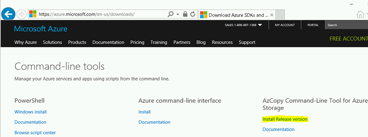Close the Download Azure SDKs tab

click(272, 15)
